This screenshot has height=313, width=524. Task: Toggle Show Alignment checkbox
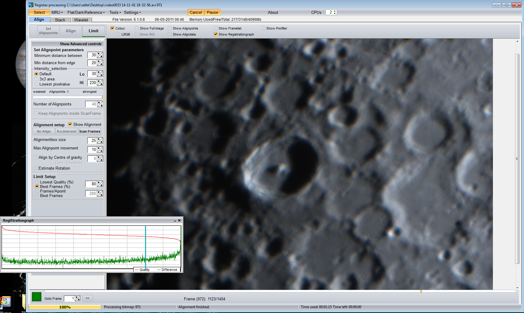click(70, 125)
